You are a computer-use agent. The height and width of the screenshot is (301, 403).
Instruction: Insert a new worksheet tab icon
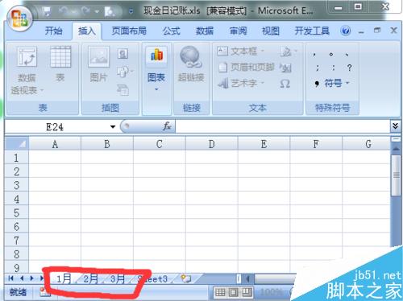pos(185,279)
